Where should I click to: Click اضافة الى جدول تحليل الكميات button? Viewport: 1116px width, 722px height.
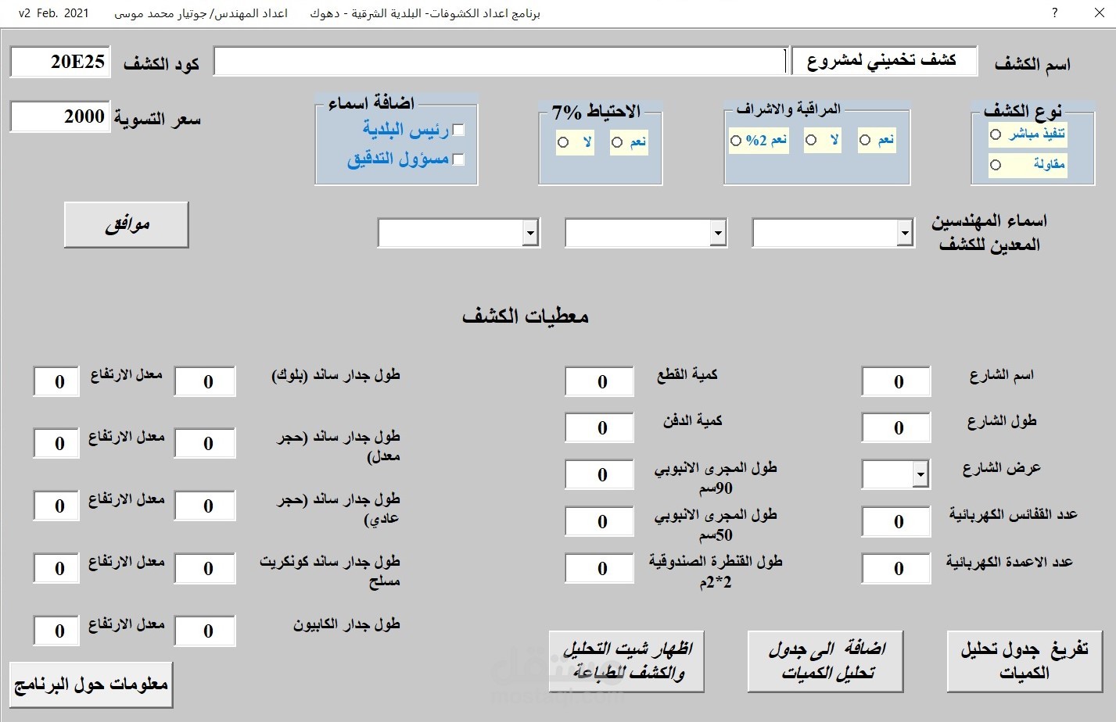pyautogui.click(x=826, y=661)
